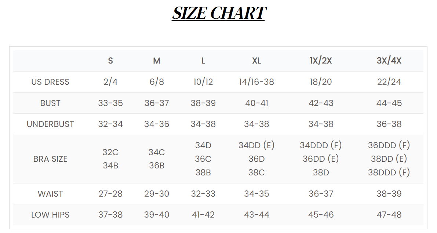The height and width of the screenshot is (233, 437).
Task: Click the SIZE CHART heading
Action: pyautogui.click(x=219, y=13)
